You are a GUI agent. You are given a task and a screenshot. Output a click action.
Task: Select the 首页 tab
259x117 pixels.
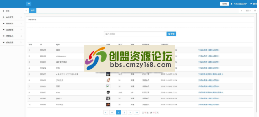(x=33, y=11)
